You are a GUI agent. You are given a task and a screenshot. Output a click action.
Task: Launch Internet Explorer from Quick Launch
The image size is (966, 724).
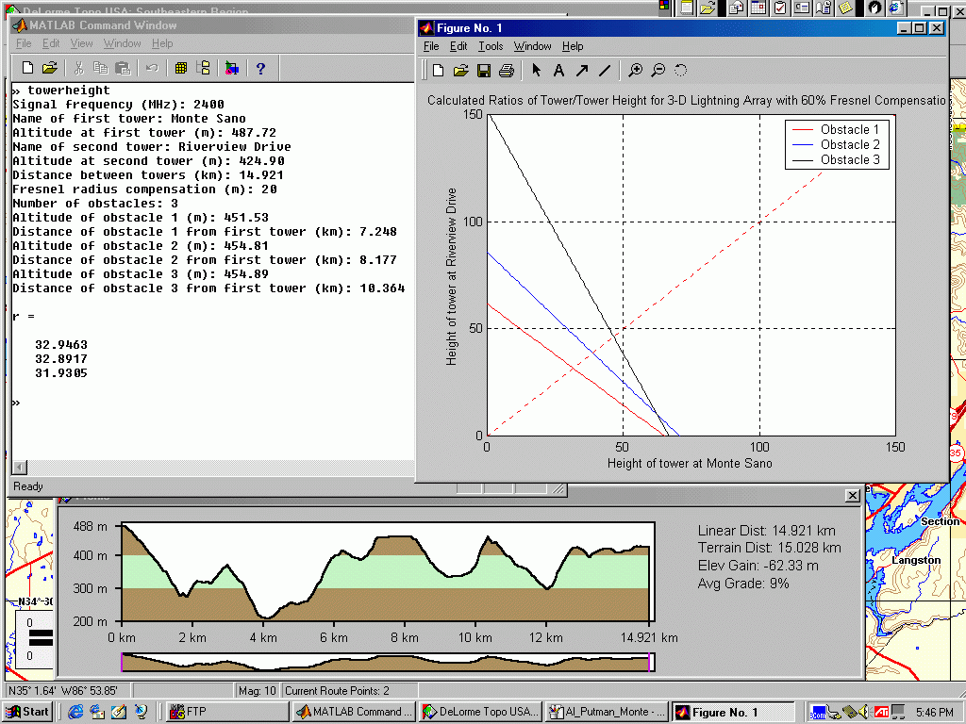pos(75,712)
